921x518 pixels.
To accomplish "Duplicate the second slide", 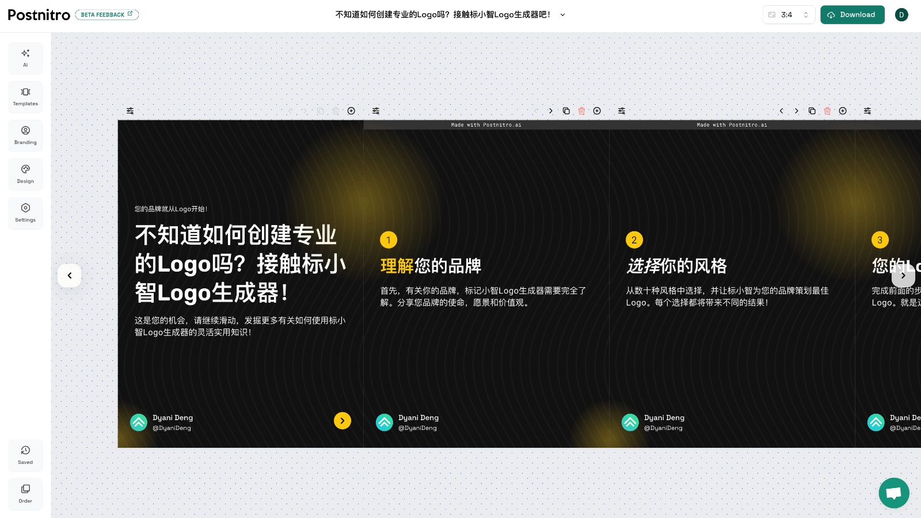I will click(566, 111).
